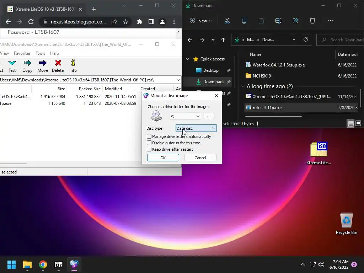The width and height of the screenshot is (364, 273).
Task: Open 7-Zip from the taskbar
Action: [x=59, y=264]
